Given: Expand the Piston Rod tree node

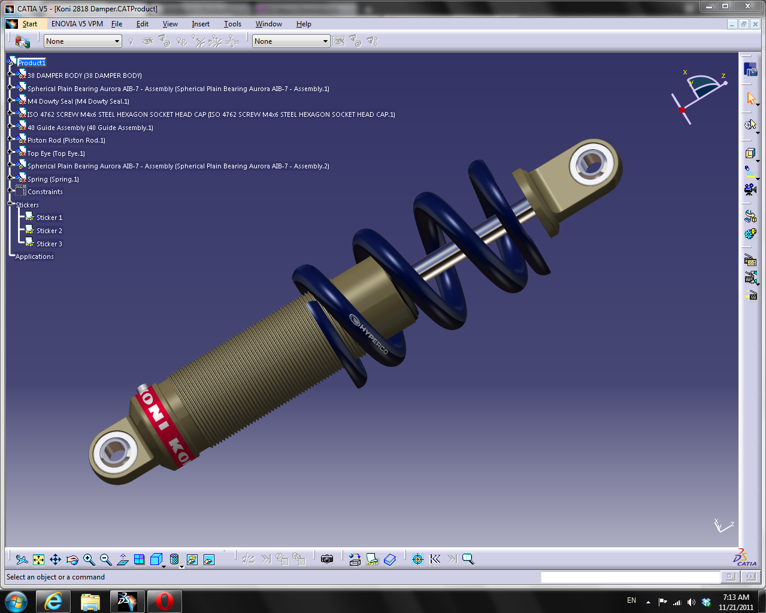Looking at the screenshot, I should pos(10,139).
